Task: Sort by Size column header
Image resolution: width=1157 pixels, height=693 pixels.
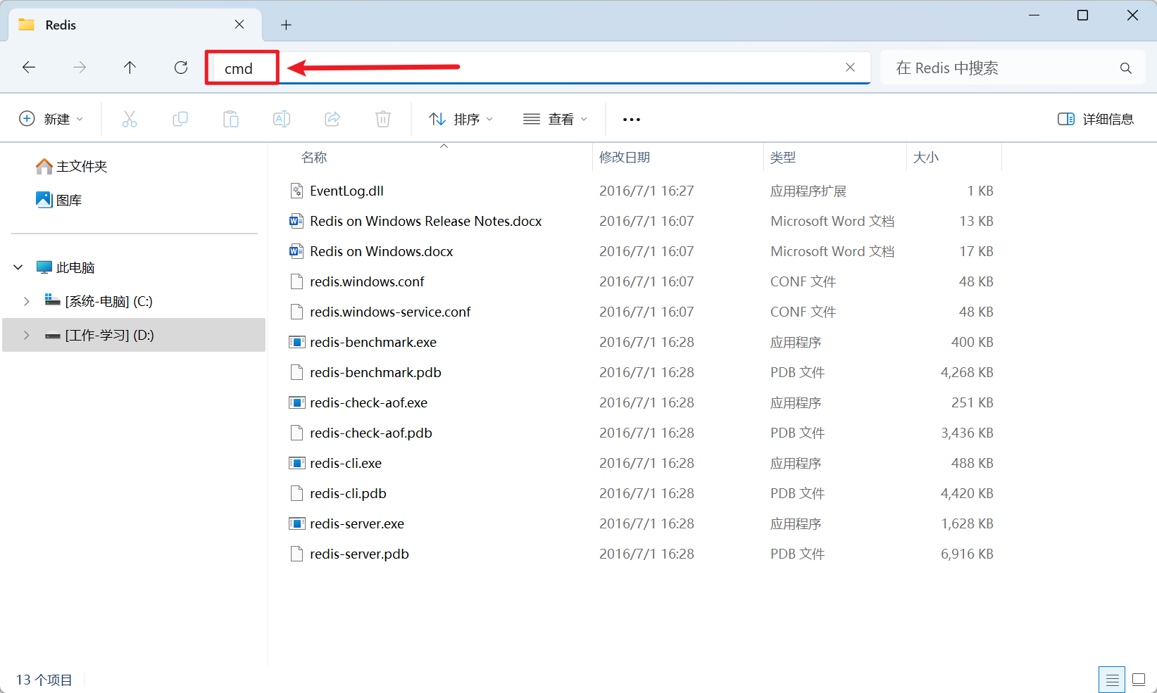Action: (x=926, y=158)
